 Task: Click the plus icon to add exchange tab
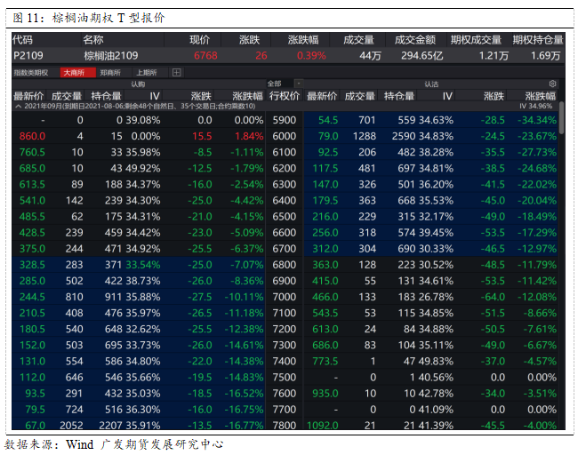click(x=177, y=73)
